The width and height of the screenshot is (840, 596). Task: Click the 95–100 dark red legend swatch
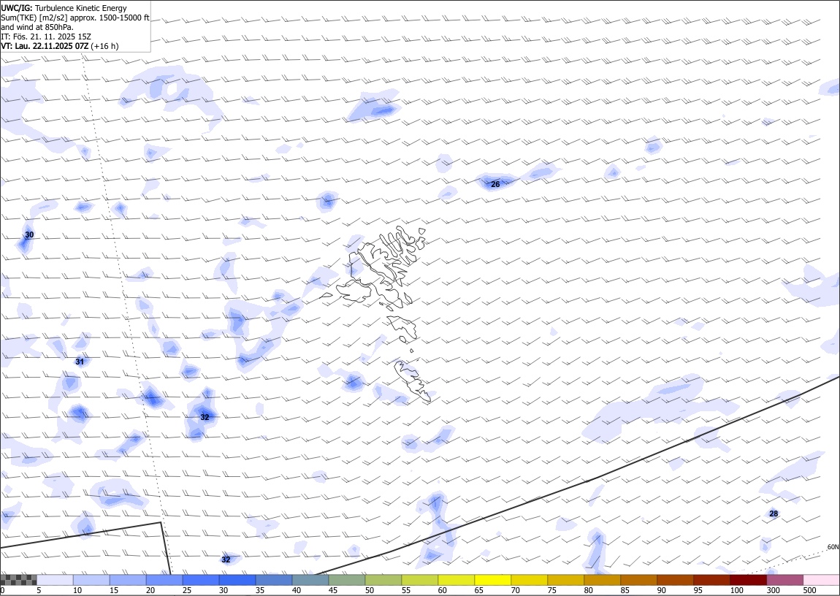point(711,580)
